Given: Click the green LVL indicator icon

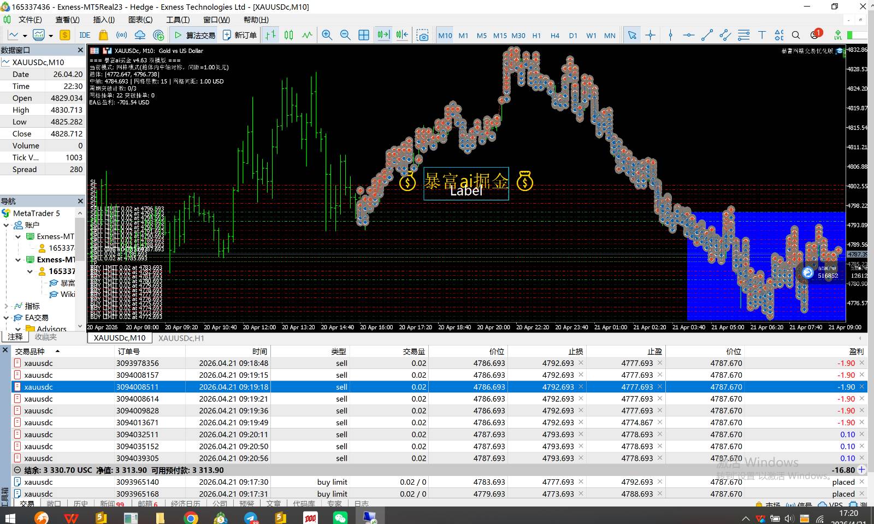Looking at the screenshot, I should [x=837, y=35].
